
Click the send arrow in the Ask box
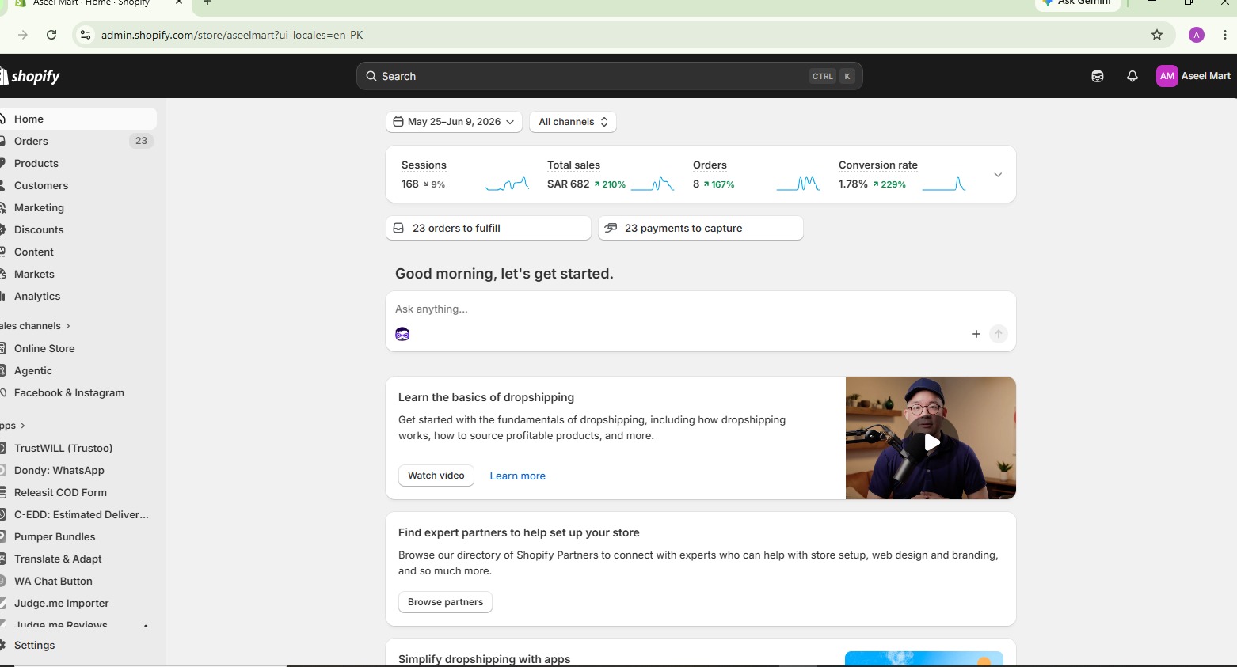tap(999, 334)
